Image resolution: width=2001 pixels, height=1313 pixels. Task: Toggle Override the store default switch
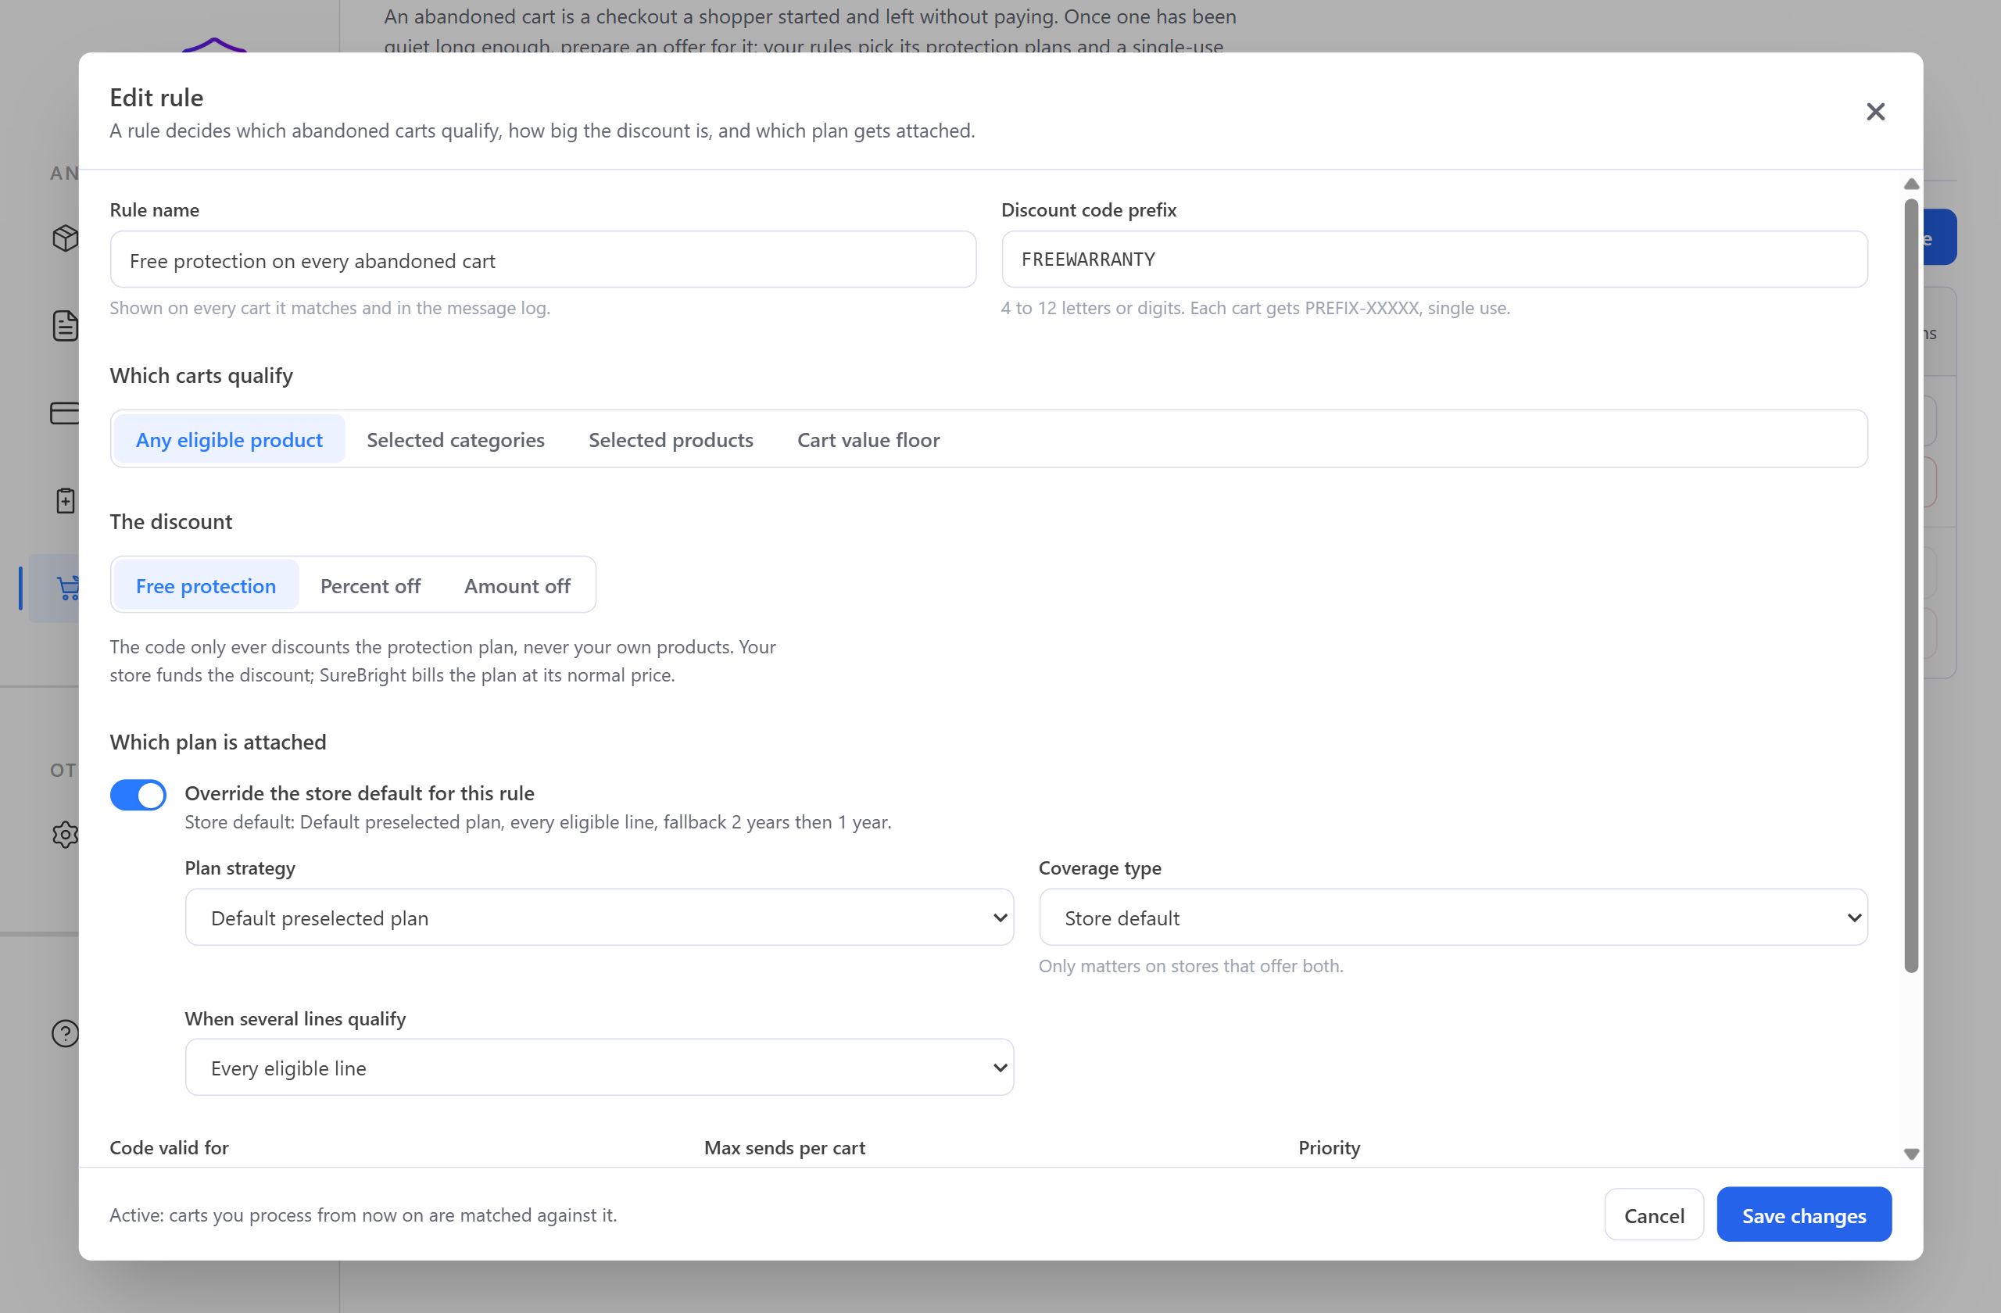click(x=138, y=794)
